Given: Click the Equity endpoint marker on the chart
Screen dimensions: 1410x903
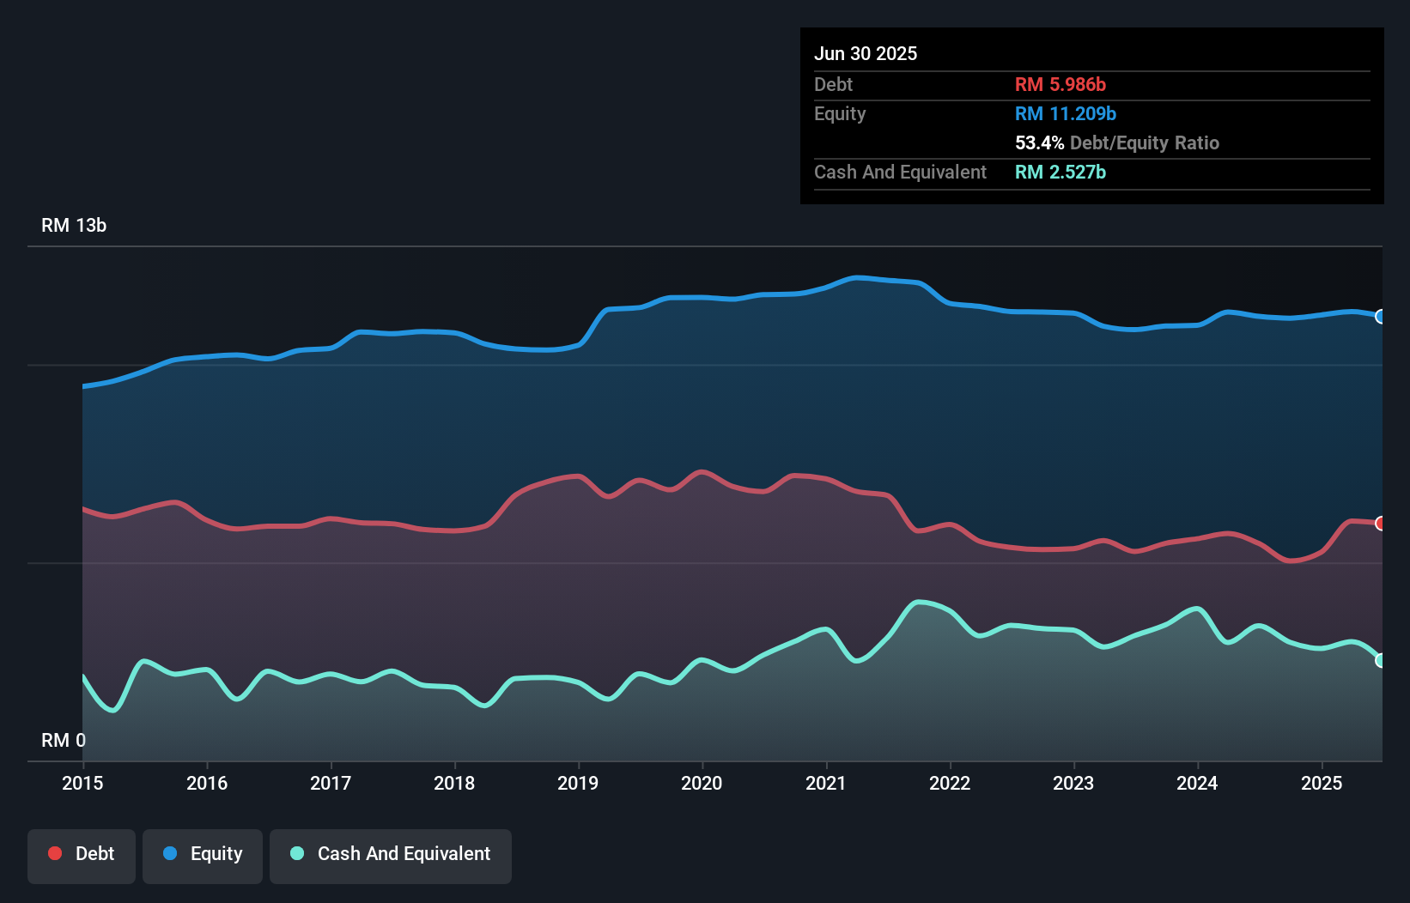Looking at the screenshot, I should pyautogui.click(x=1382, y=317).
